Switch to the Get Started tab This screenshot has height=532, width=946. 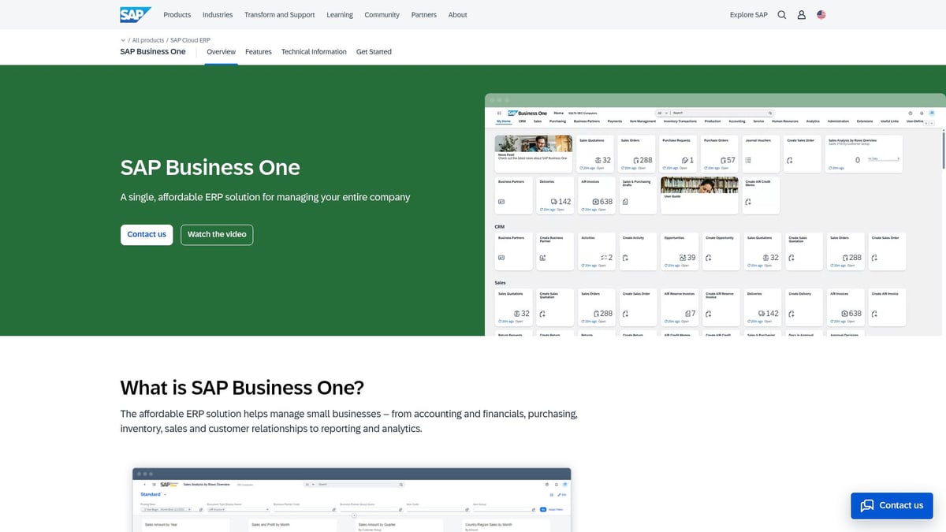[374, 51]
